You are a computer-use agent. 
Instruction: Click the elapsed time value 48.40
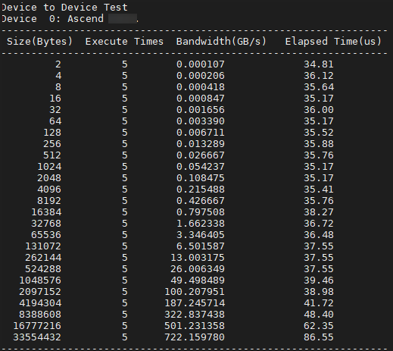pyautogui.click(x=319, y=315)
